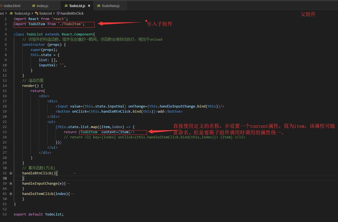338x222 pixels.
Task: Click the "<input value={this.state.inputVal}" code
Action: tap(91, 106)
